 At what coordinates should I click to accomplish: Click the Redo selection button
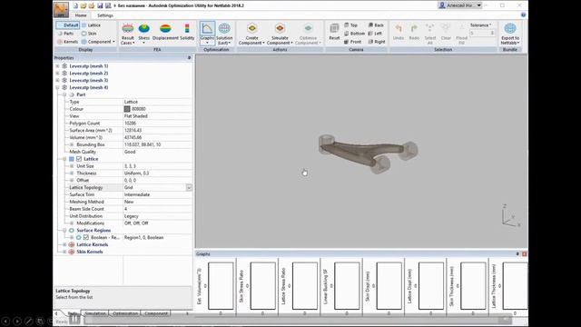414,32
